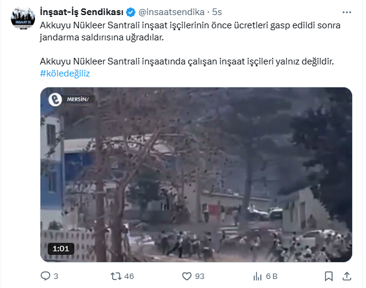Click the 93 likes count

coord(199,277)
